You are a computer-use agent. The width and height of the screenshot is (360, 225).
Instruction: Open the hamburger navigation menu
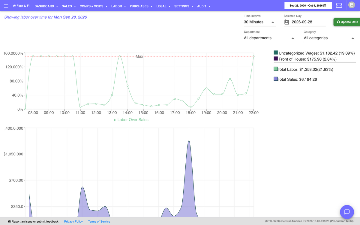[6, 6]
